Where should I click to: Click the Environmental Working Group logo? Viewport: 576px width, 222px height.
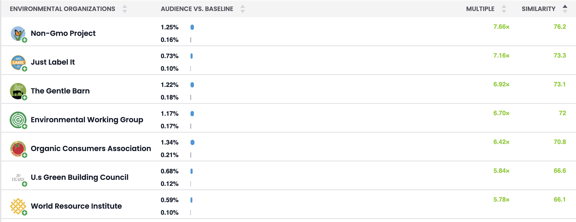(x=18, y=120)
